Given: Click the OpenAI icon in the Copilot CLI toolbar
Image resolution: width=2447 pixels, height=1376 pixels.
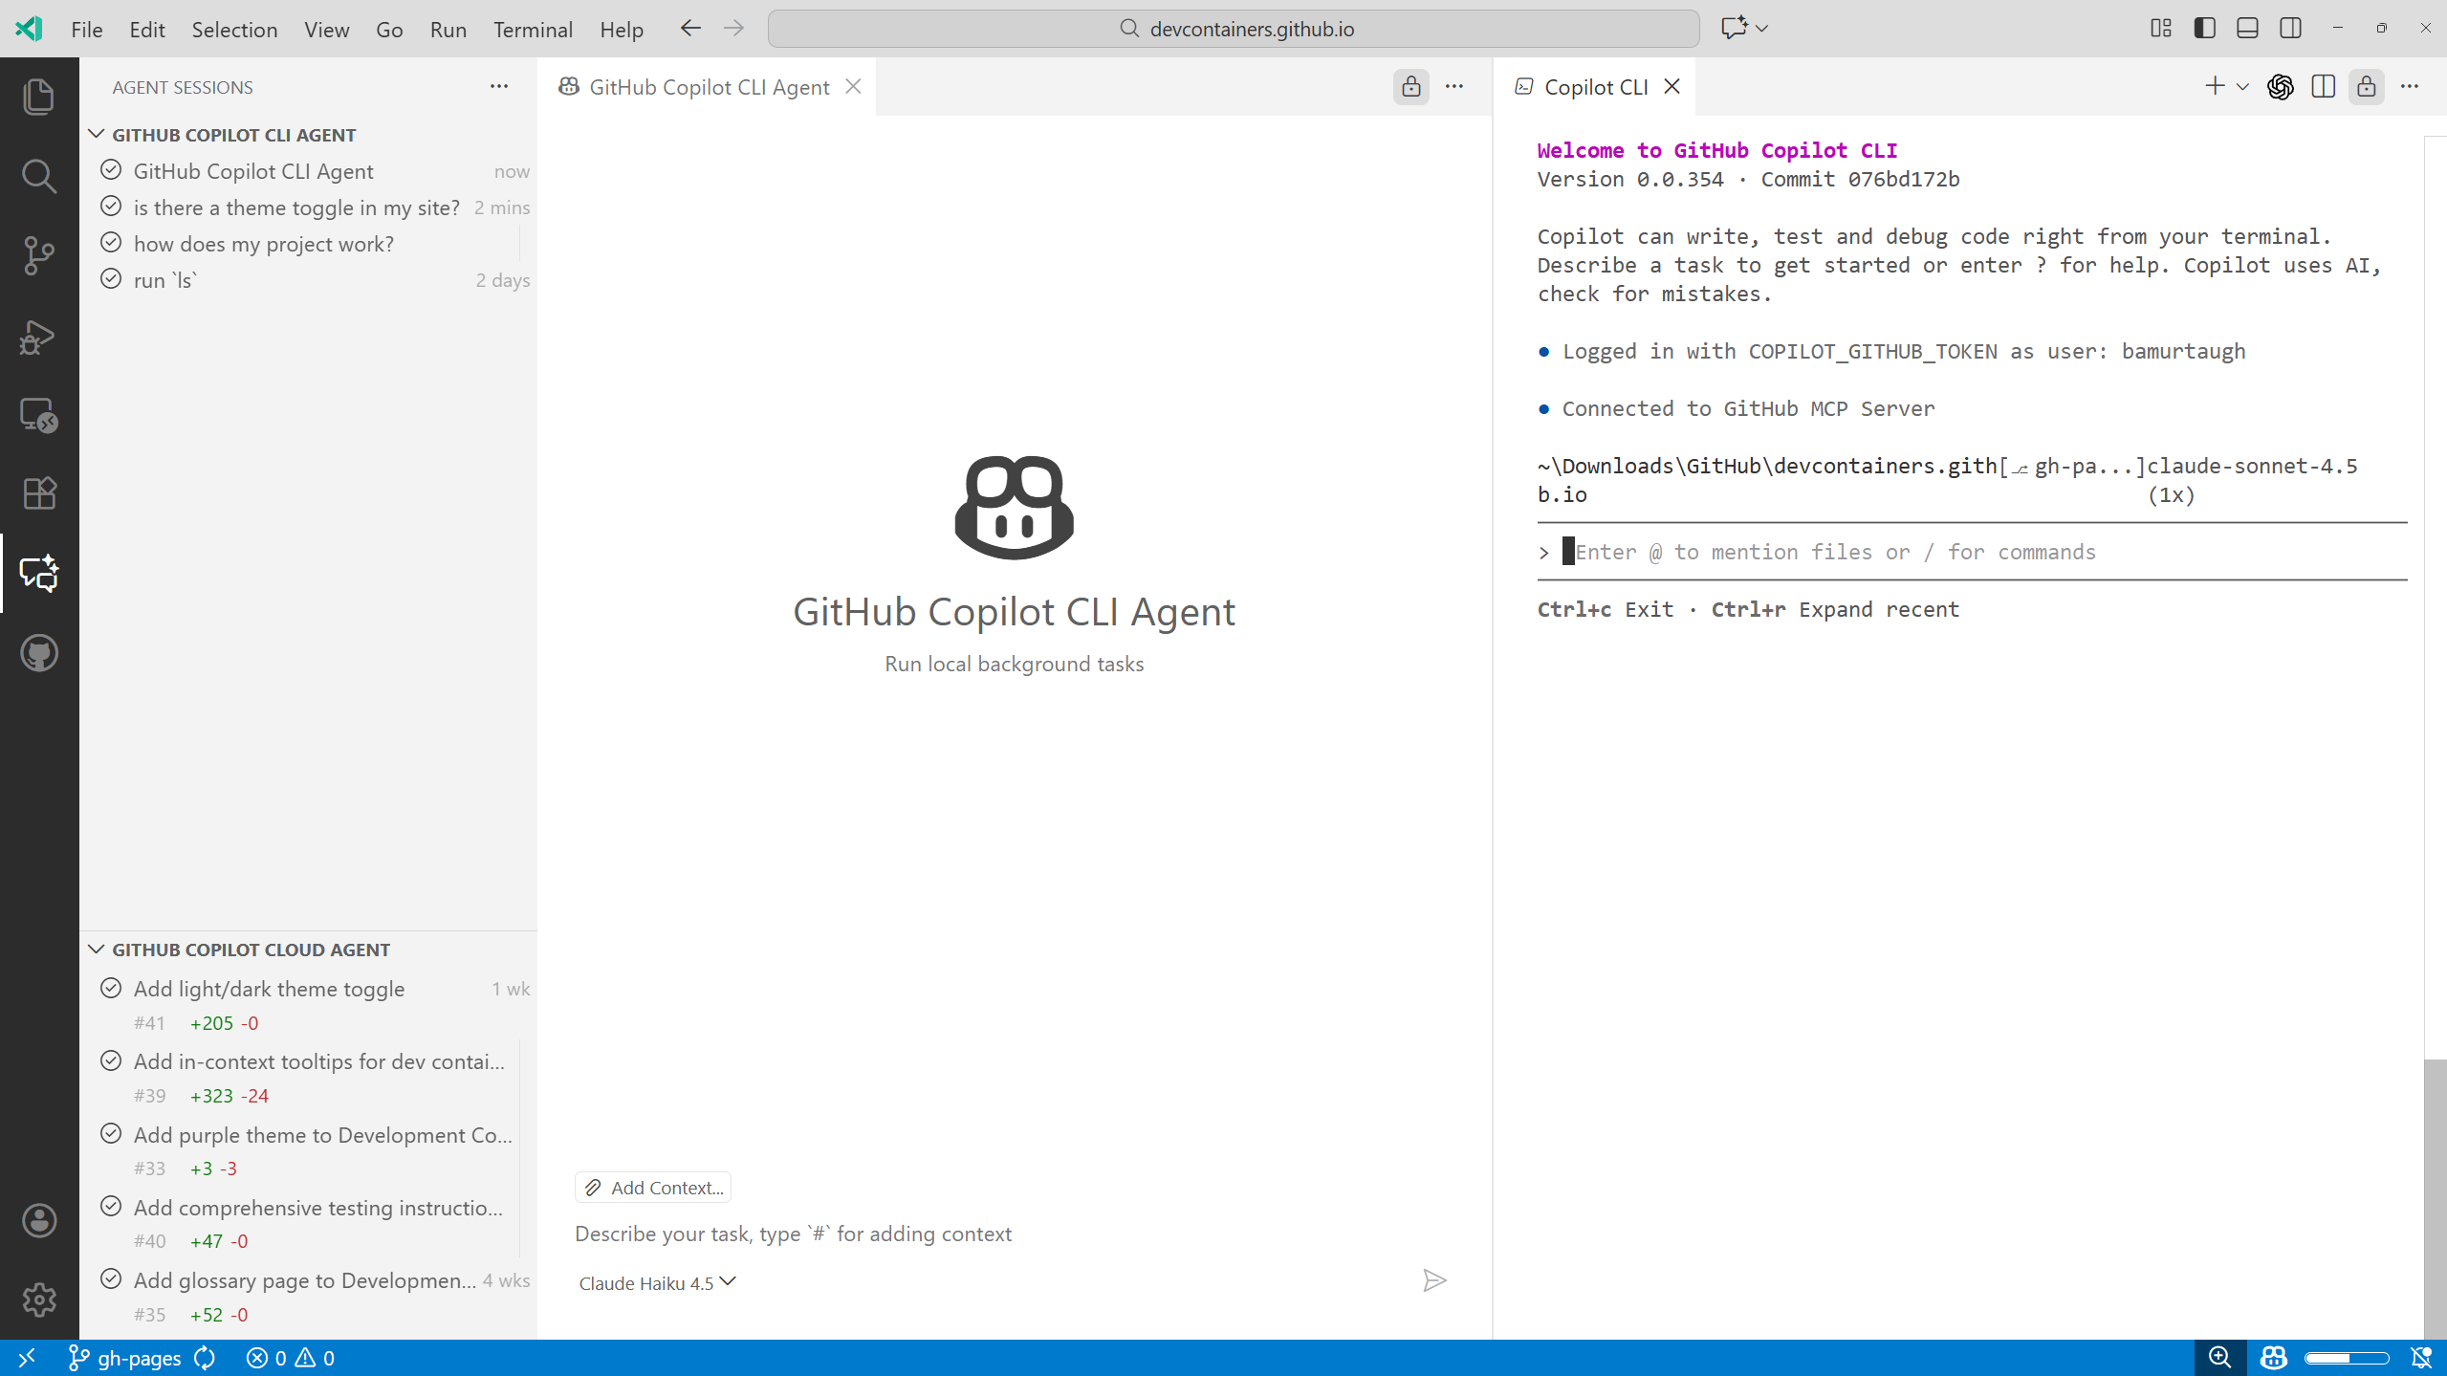Looking at the screenshot, I should [x=2280, y=86].
